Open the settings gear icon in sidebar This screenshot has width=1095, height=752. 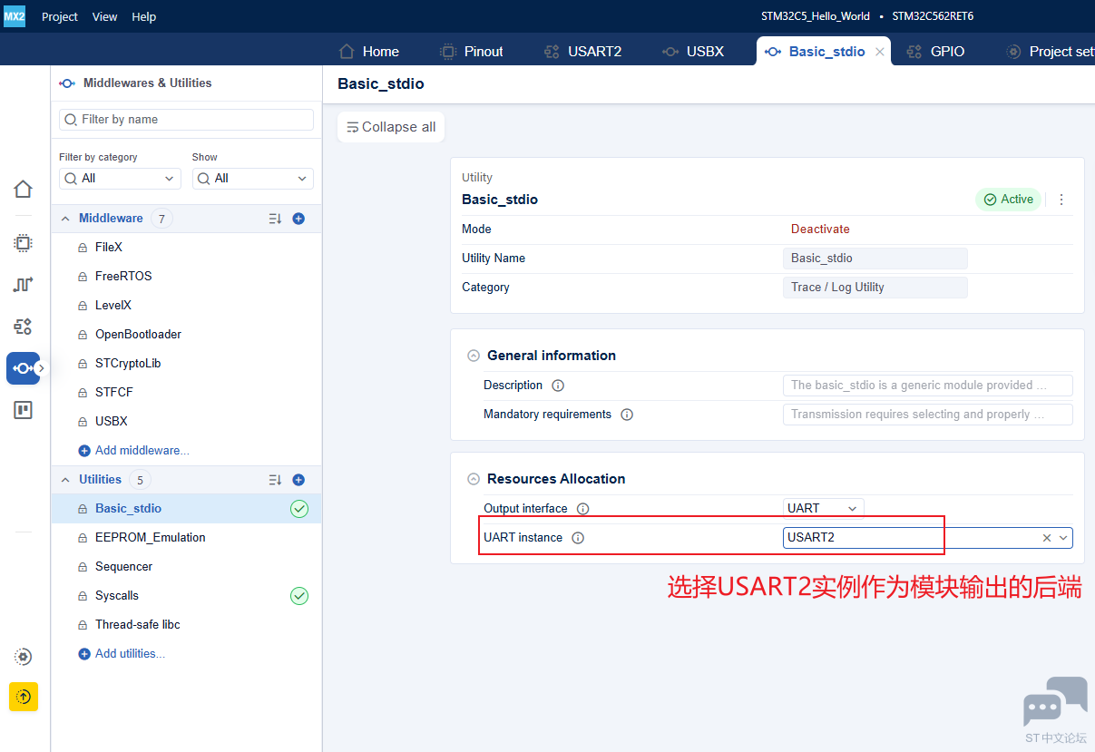[x=24, y=657]
